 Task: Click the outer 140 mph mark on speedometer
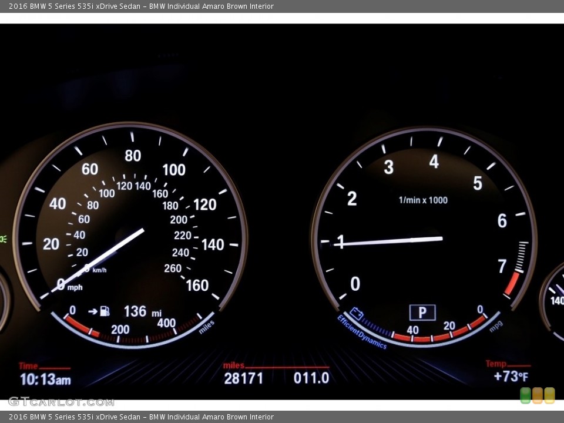pos(213,245)
